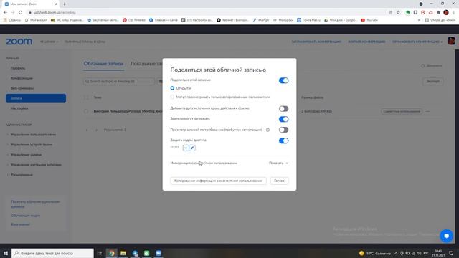Click the 'Готово' button
This screenshot has width=459, height=258.
(x=279, y=181)
